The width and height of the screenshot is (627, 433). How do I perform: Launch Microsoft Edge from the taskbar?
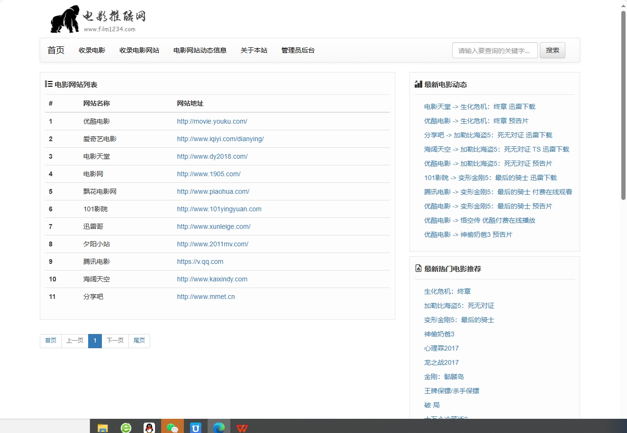(x=218, y=427)
